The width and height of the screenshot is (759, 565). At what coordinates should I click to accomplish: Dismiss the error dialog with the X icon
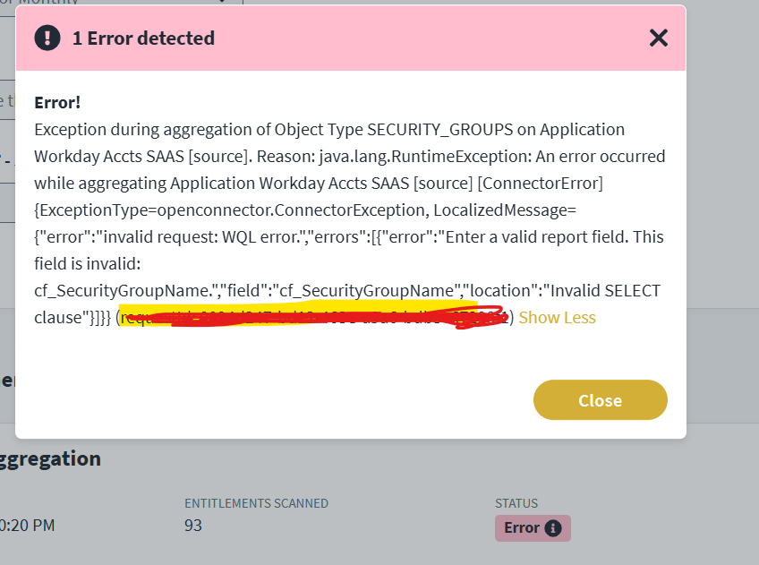point(659,38)
